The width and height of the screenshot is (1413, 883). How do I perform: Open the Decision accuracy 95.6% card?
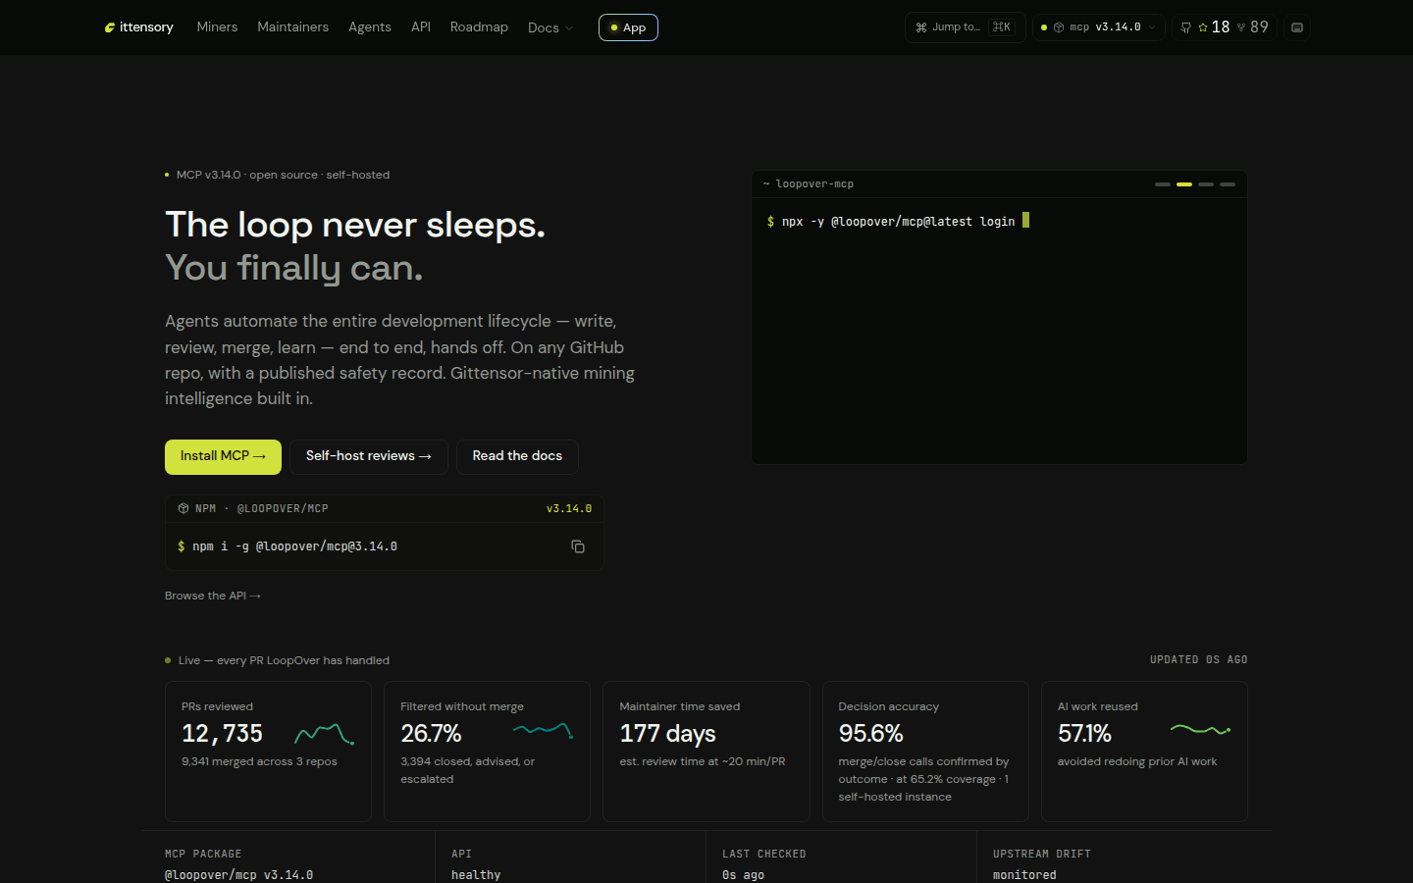pyautogui.click(x=925, y=752)
